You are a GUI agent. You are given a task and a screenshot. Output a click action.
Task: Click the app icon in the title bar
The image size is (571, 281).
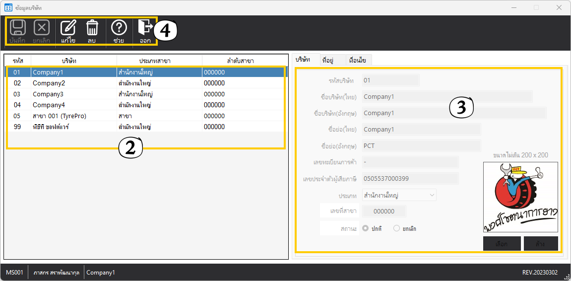(8, 7)
